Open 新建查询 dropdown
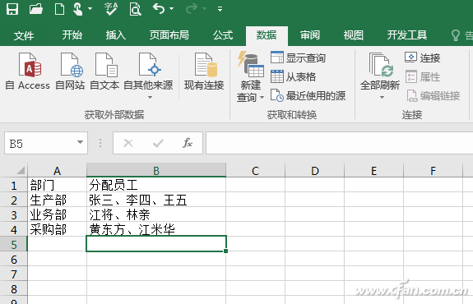473x304 pixels. (250, 77)
